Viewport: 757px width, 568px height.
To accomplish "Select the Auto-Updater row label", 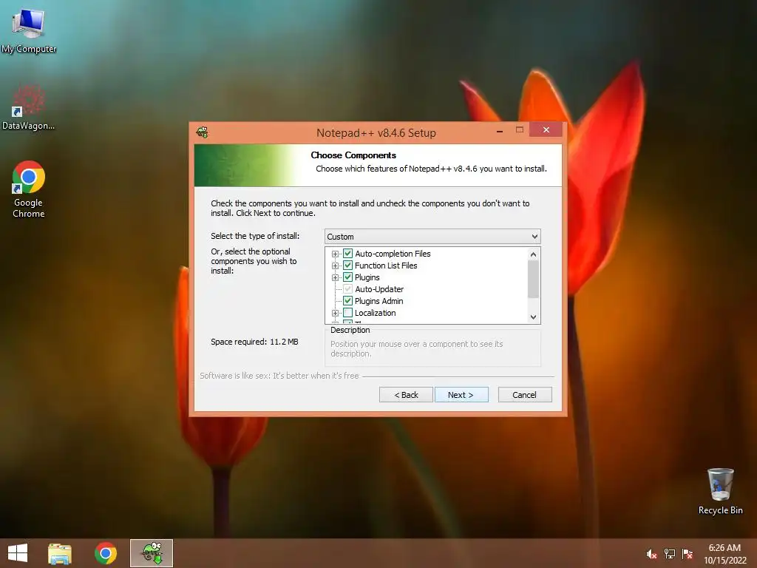I will 379,289.
